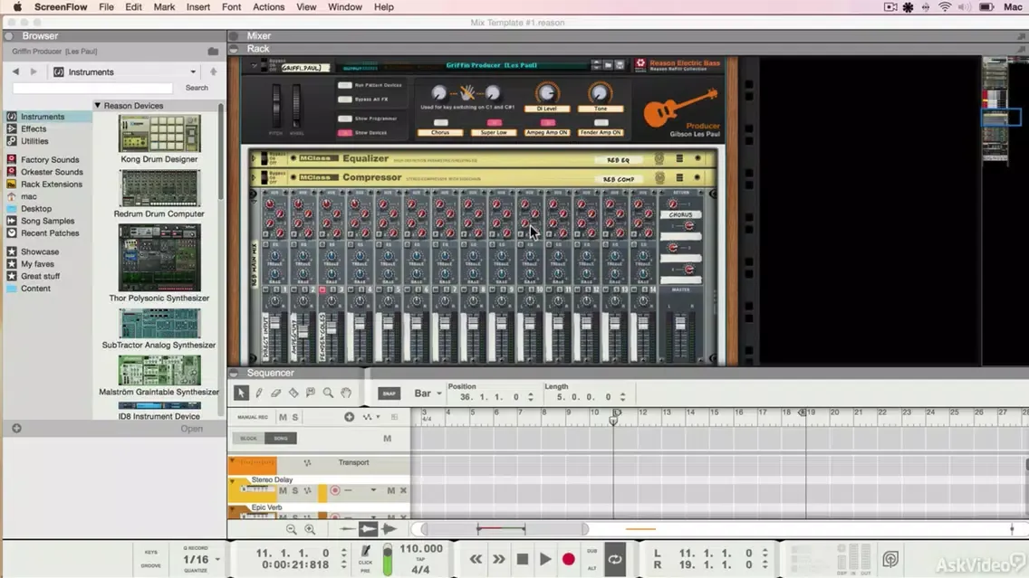
Task: Toggle Run Pattern Devices button
Action: (x=344, y=85)
